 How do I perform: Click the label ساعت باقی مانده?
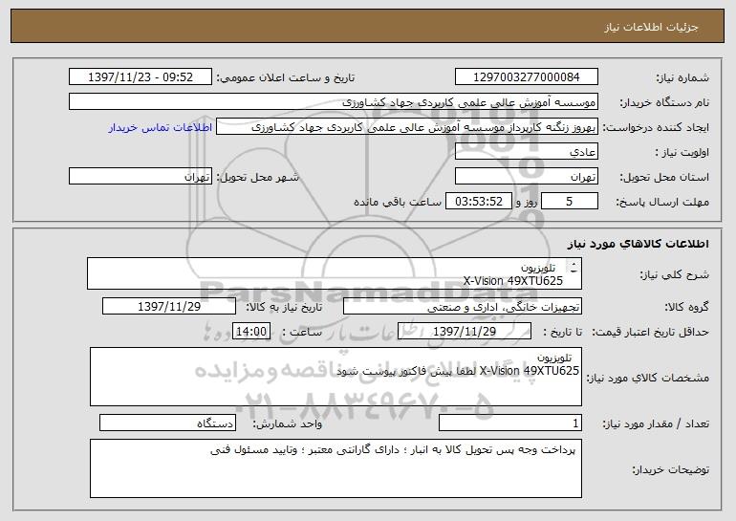click(398, 202)
